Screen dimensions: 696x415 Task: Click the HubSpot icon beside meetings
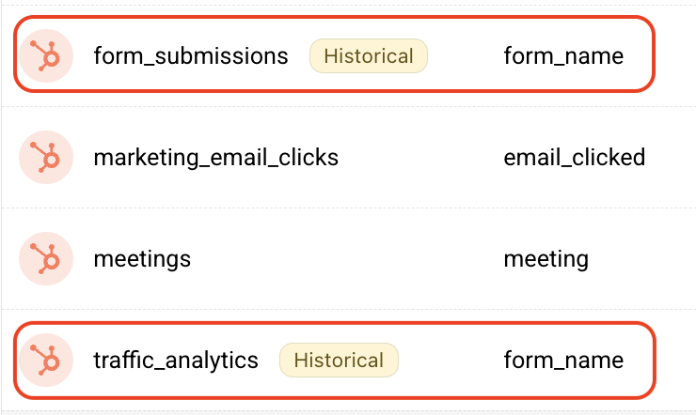[x=46, y=258]
